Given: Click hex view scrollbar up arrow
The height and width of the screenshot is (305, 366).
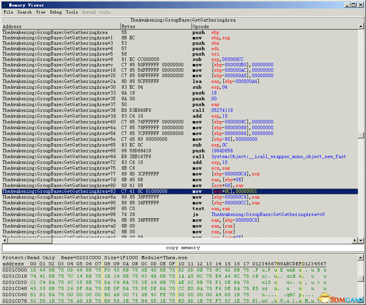Looking at the screenshot, I should 361,258.
